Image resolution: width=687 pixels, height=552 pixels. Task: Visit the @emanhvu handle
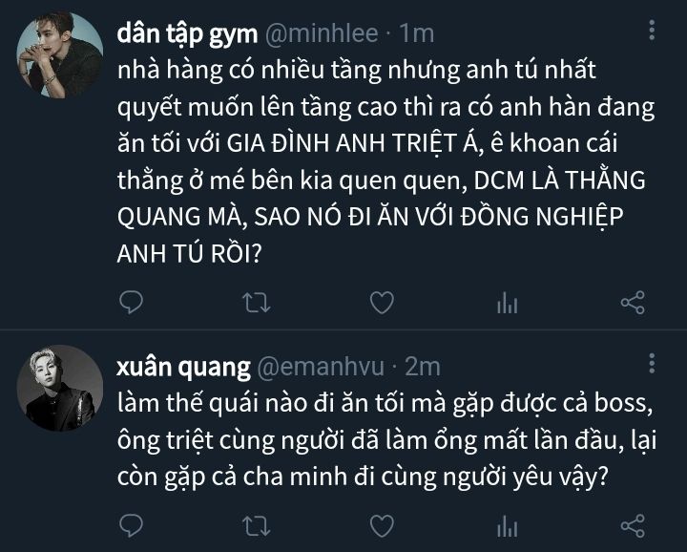pyautogui.click(x=321, y=367)
